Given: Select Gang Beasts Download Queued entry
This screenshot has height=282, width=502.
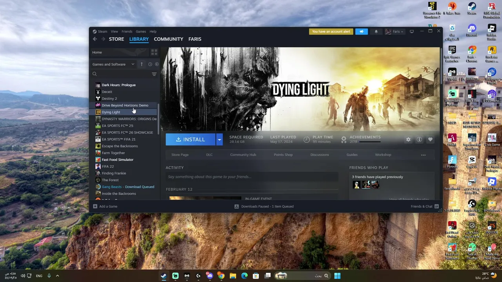Looking at the screenshot, I should tap(128, 187).
